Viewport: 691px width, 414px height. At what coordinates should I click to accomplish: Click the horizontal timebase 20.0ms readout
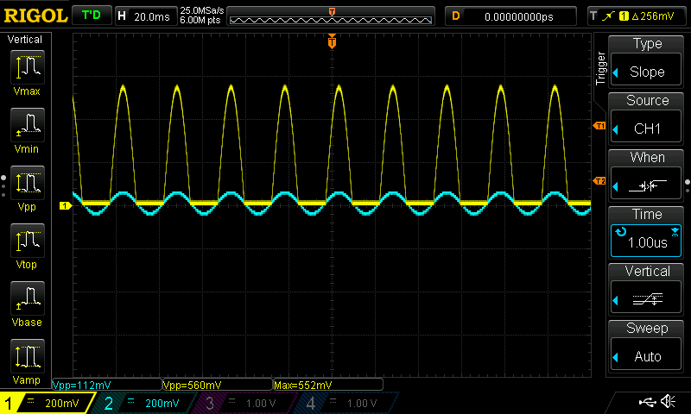coord(146,16)
